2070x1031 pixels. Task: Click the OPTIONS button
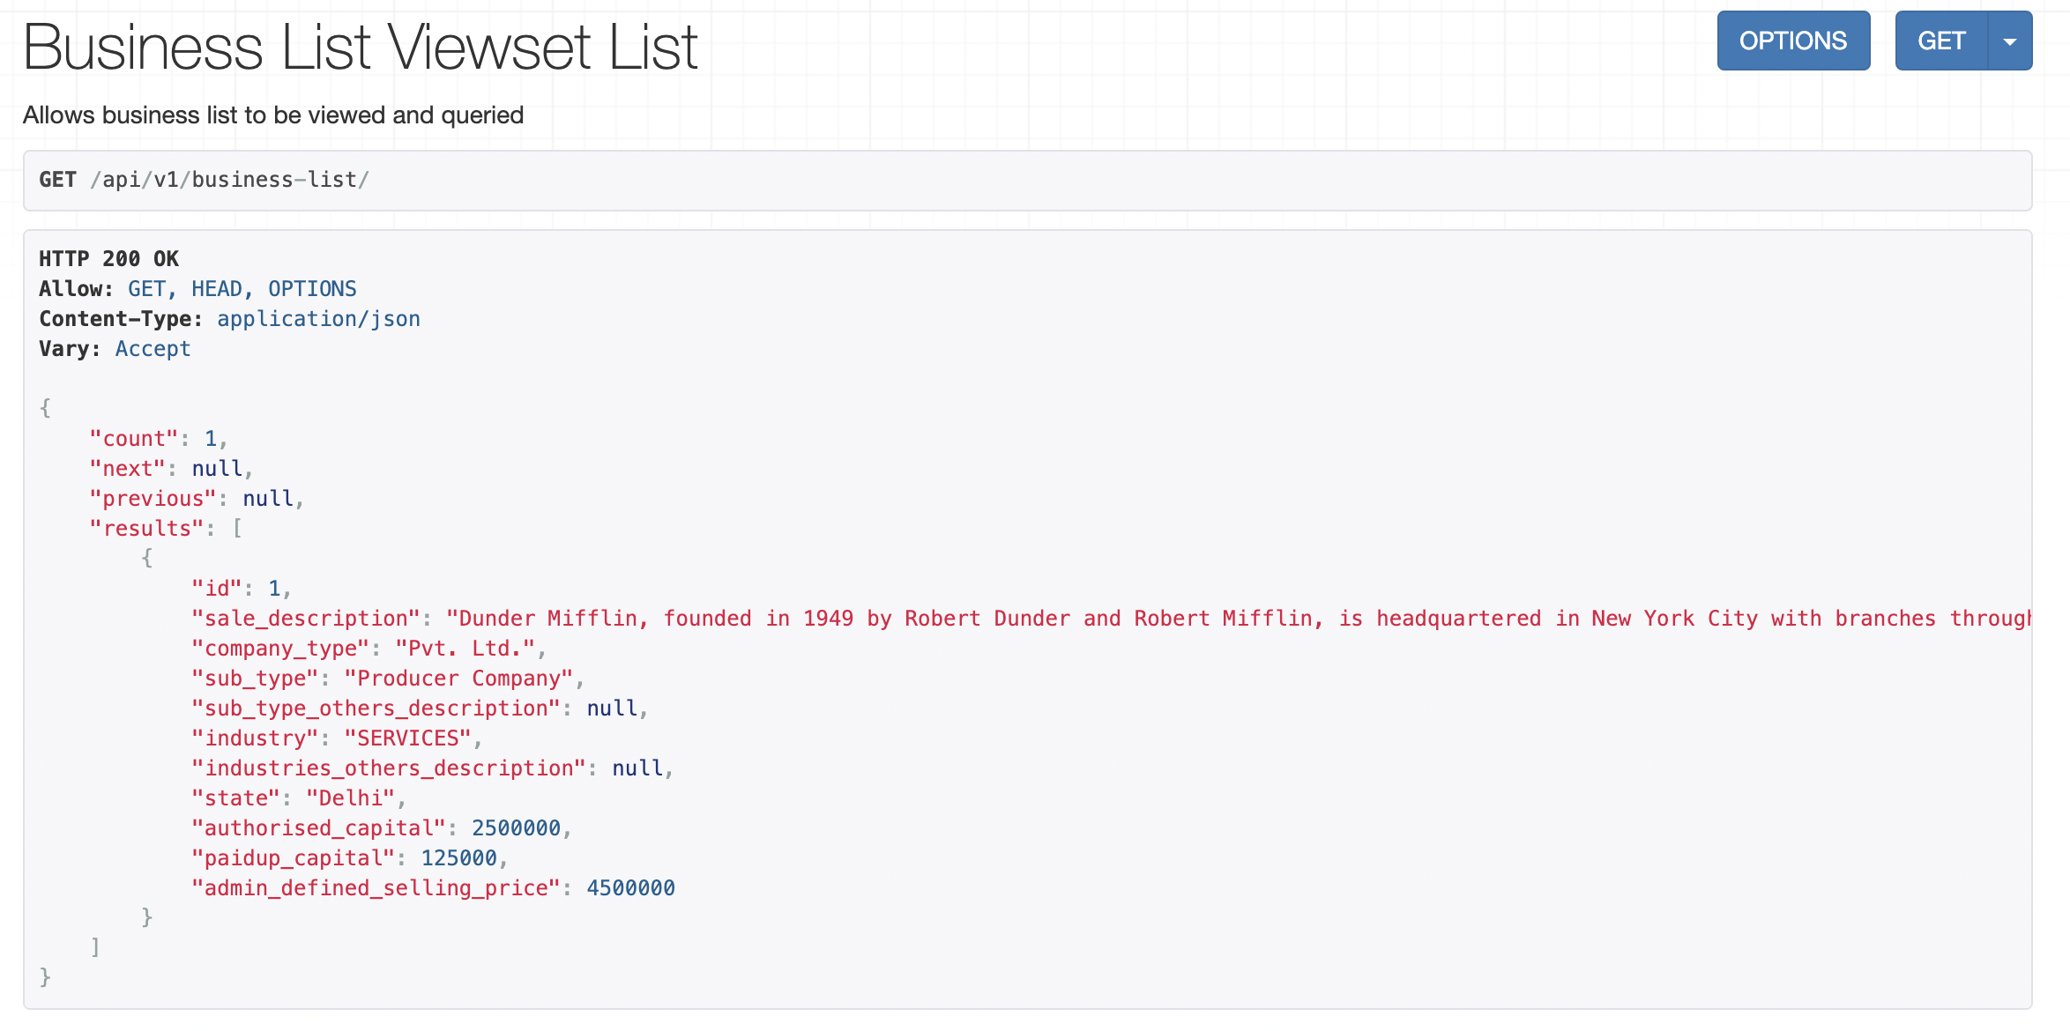tap(1792, 41)
